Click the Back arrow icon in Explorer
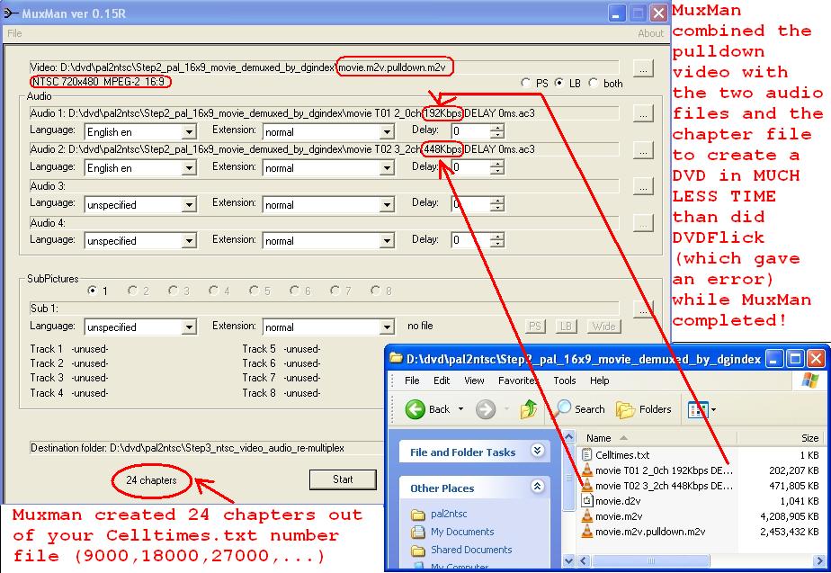 tap(415, 409)
